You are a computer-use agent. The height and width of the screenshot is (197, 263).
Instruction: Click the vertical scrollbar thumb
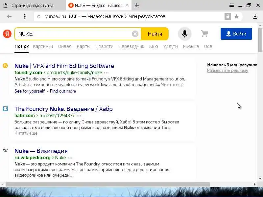(x=260, y=40)
